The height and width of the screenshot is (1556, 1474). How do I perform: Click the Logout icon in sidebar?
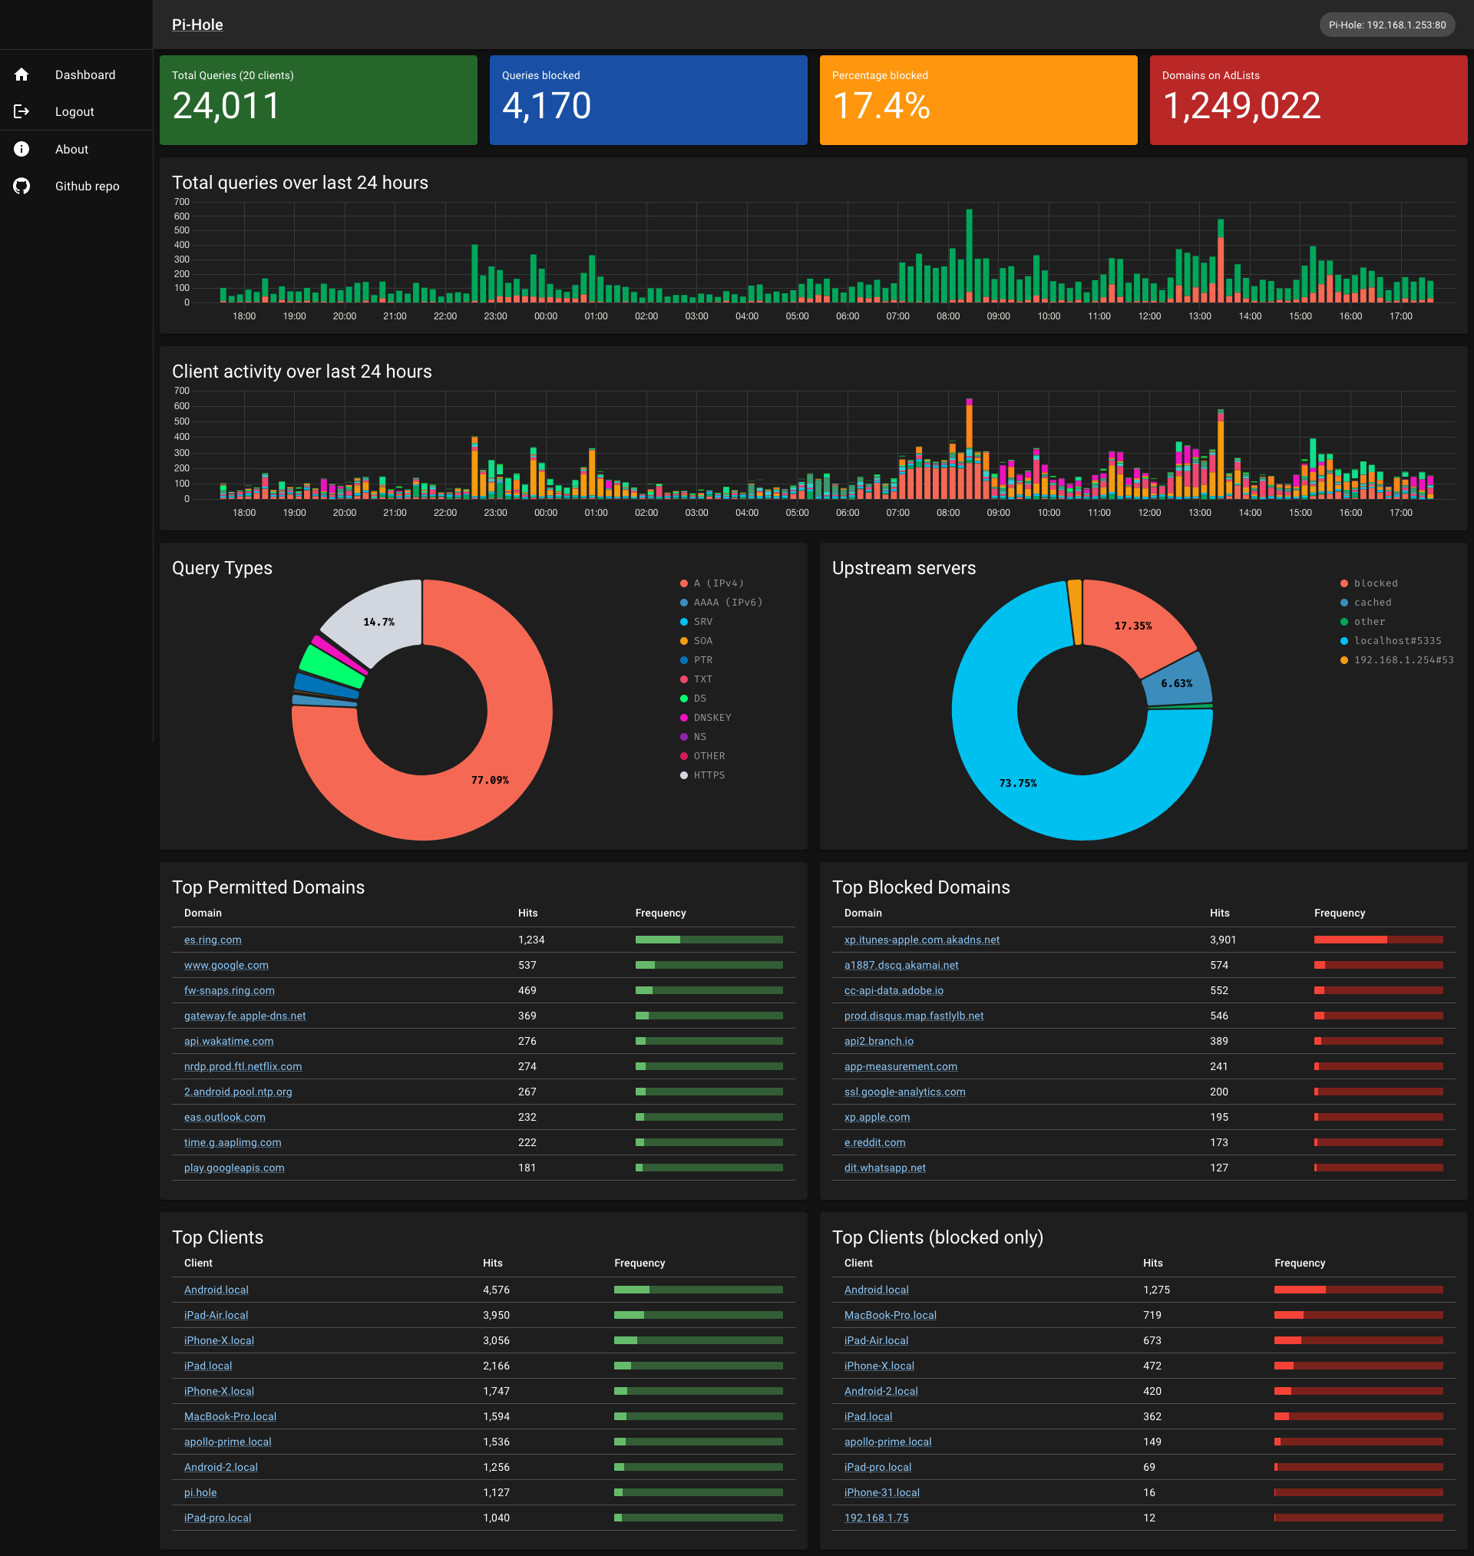pos(21,111)
